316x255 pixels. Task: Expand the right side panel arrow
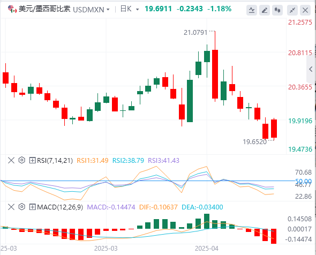pyautogui.click(x=311, y=69)
